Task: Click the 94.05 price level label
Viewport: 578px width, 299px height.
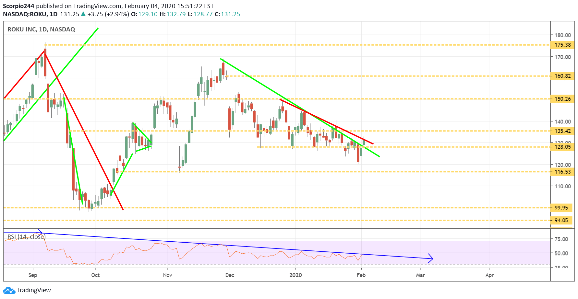Action: (561, 220)
